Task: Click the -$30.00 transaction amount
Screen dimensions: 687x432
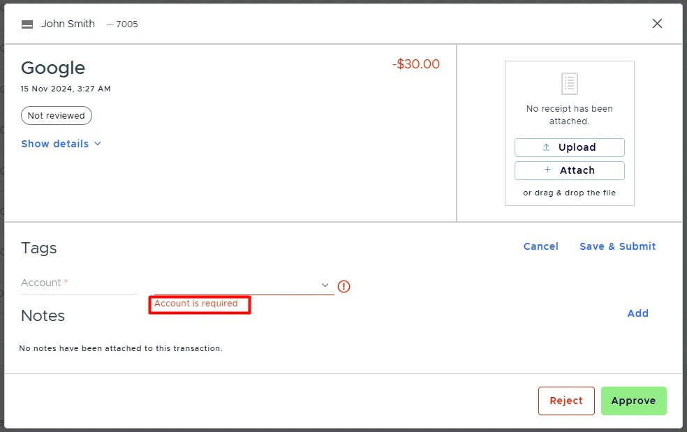Action: [x=415, y=64]
